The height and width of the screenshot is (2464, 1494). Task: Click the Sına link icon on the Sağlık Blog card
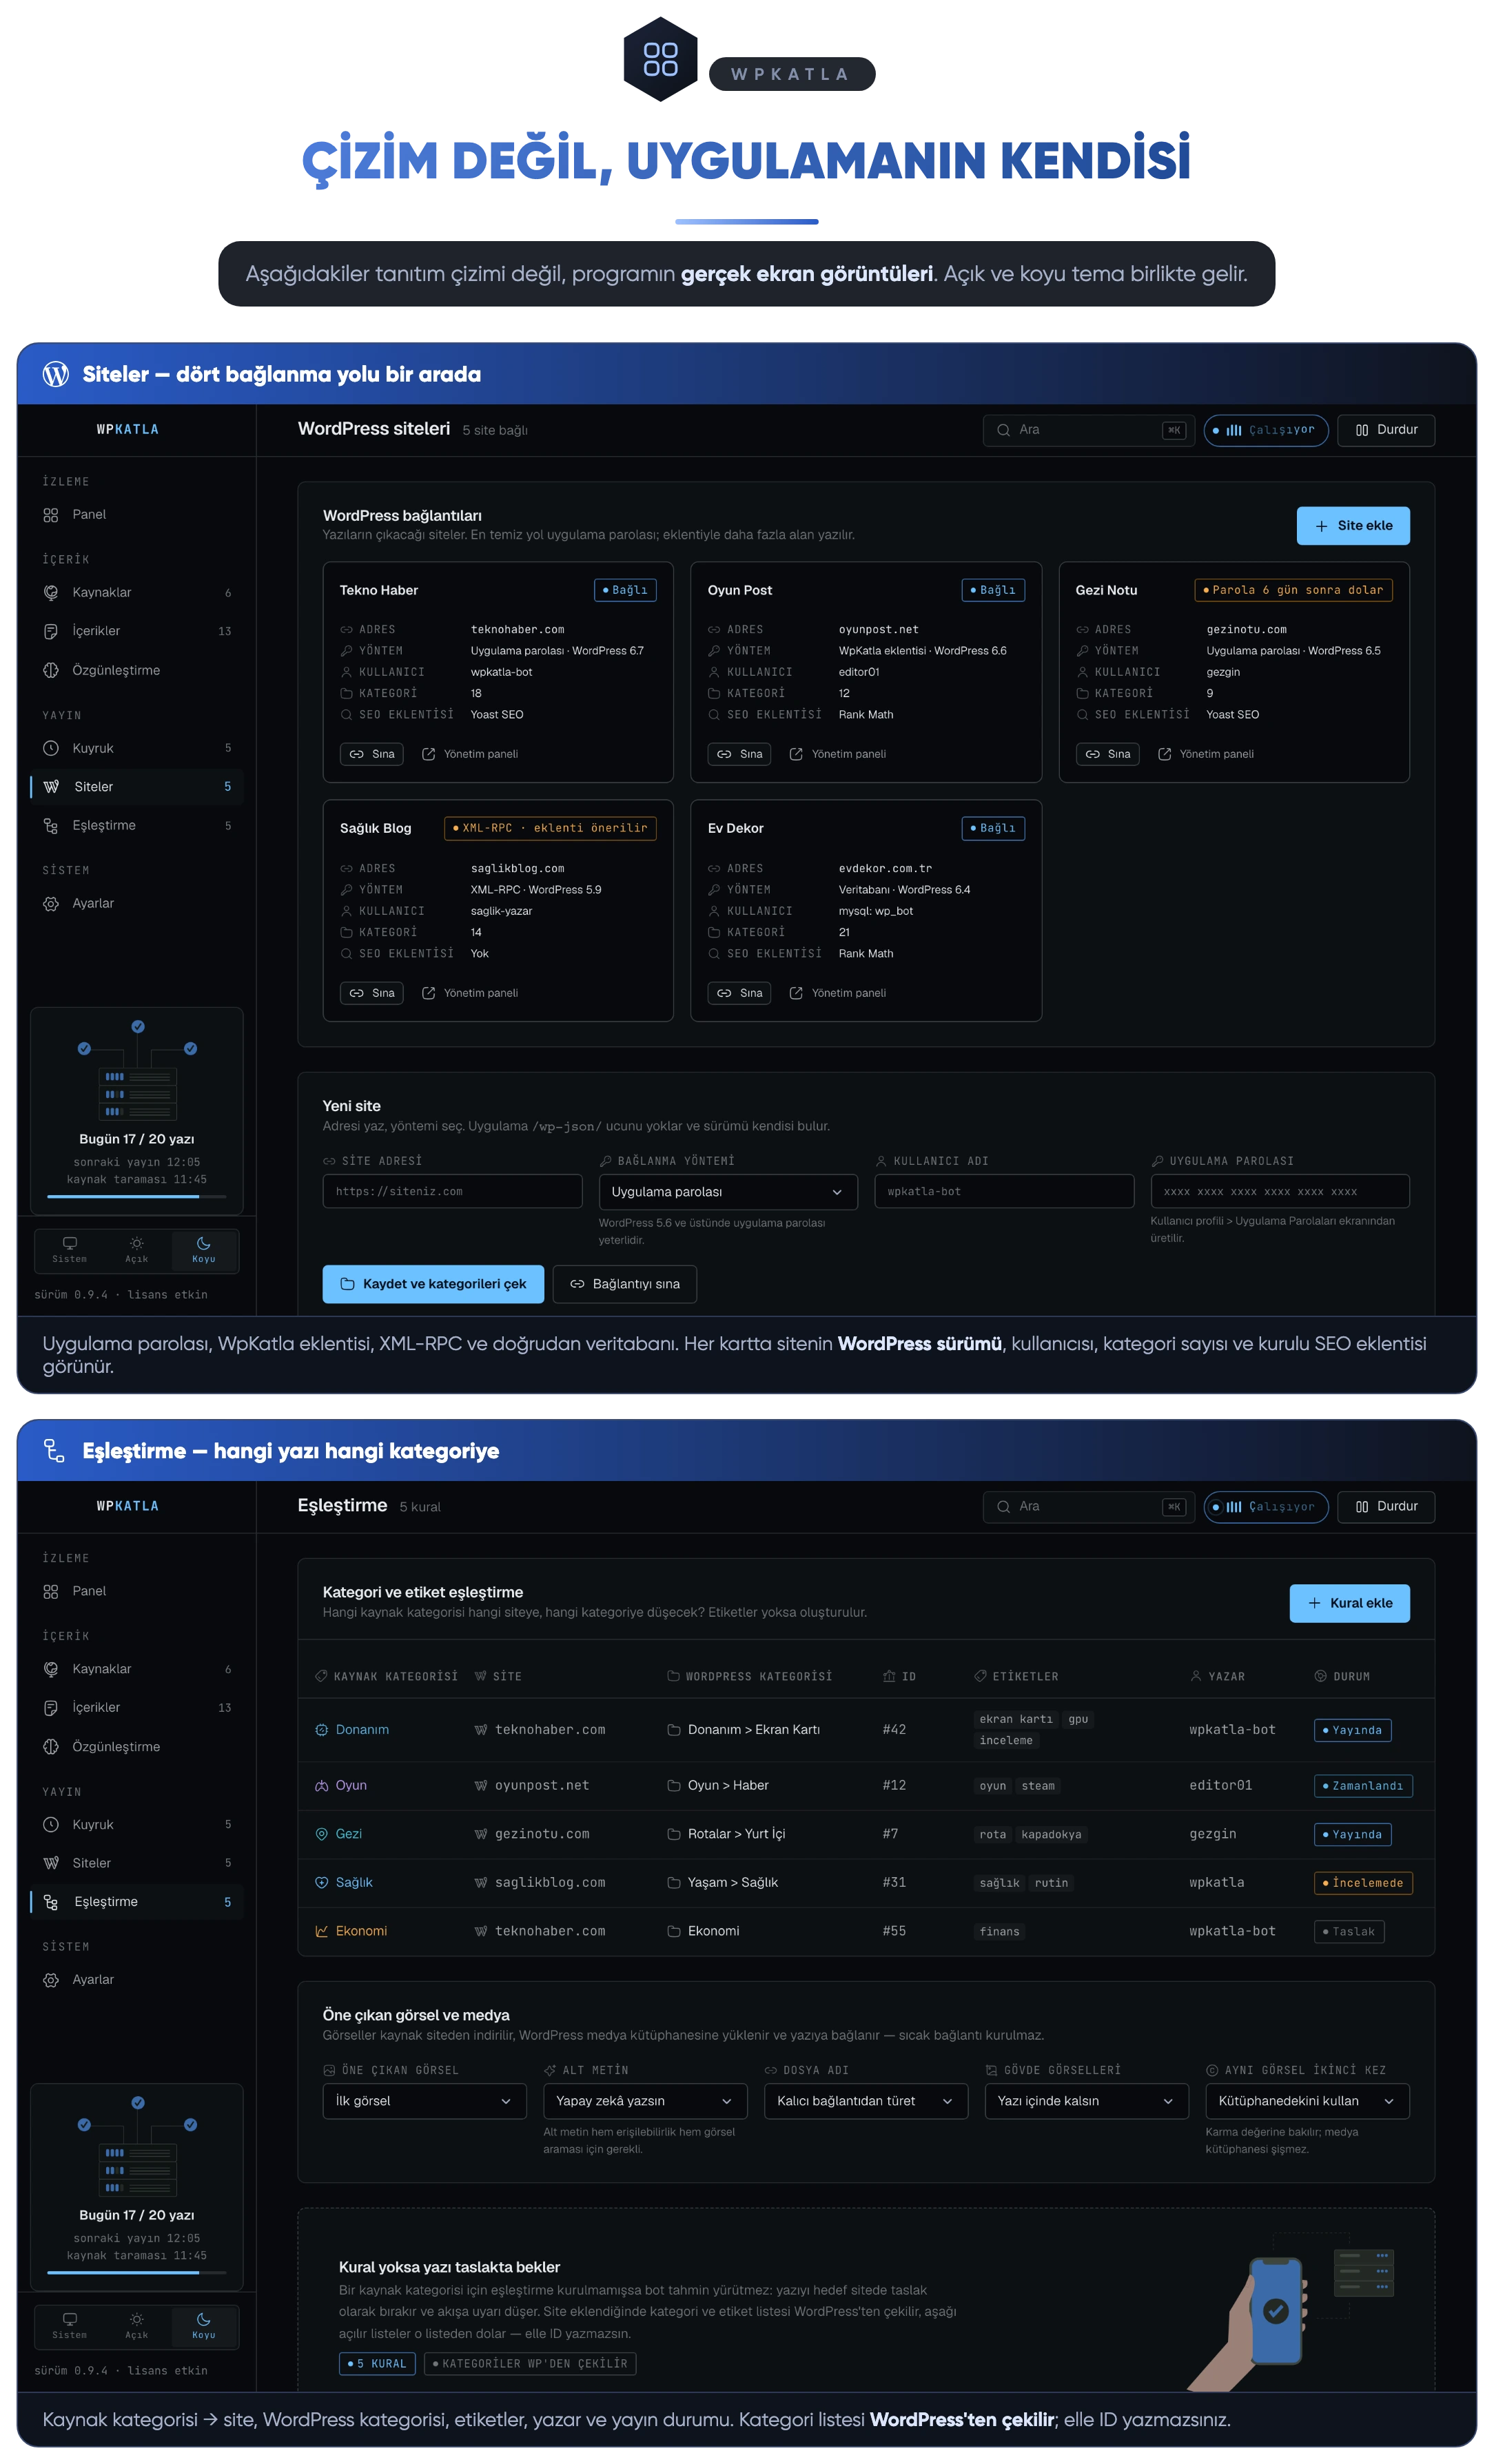point(357,993)
